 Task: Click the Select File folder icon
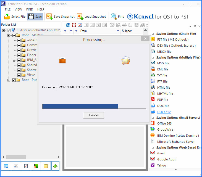coord(7,17)
